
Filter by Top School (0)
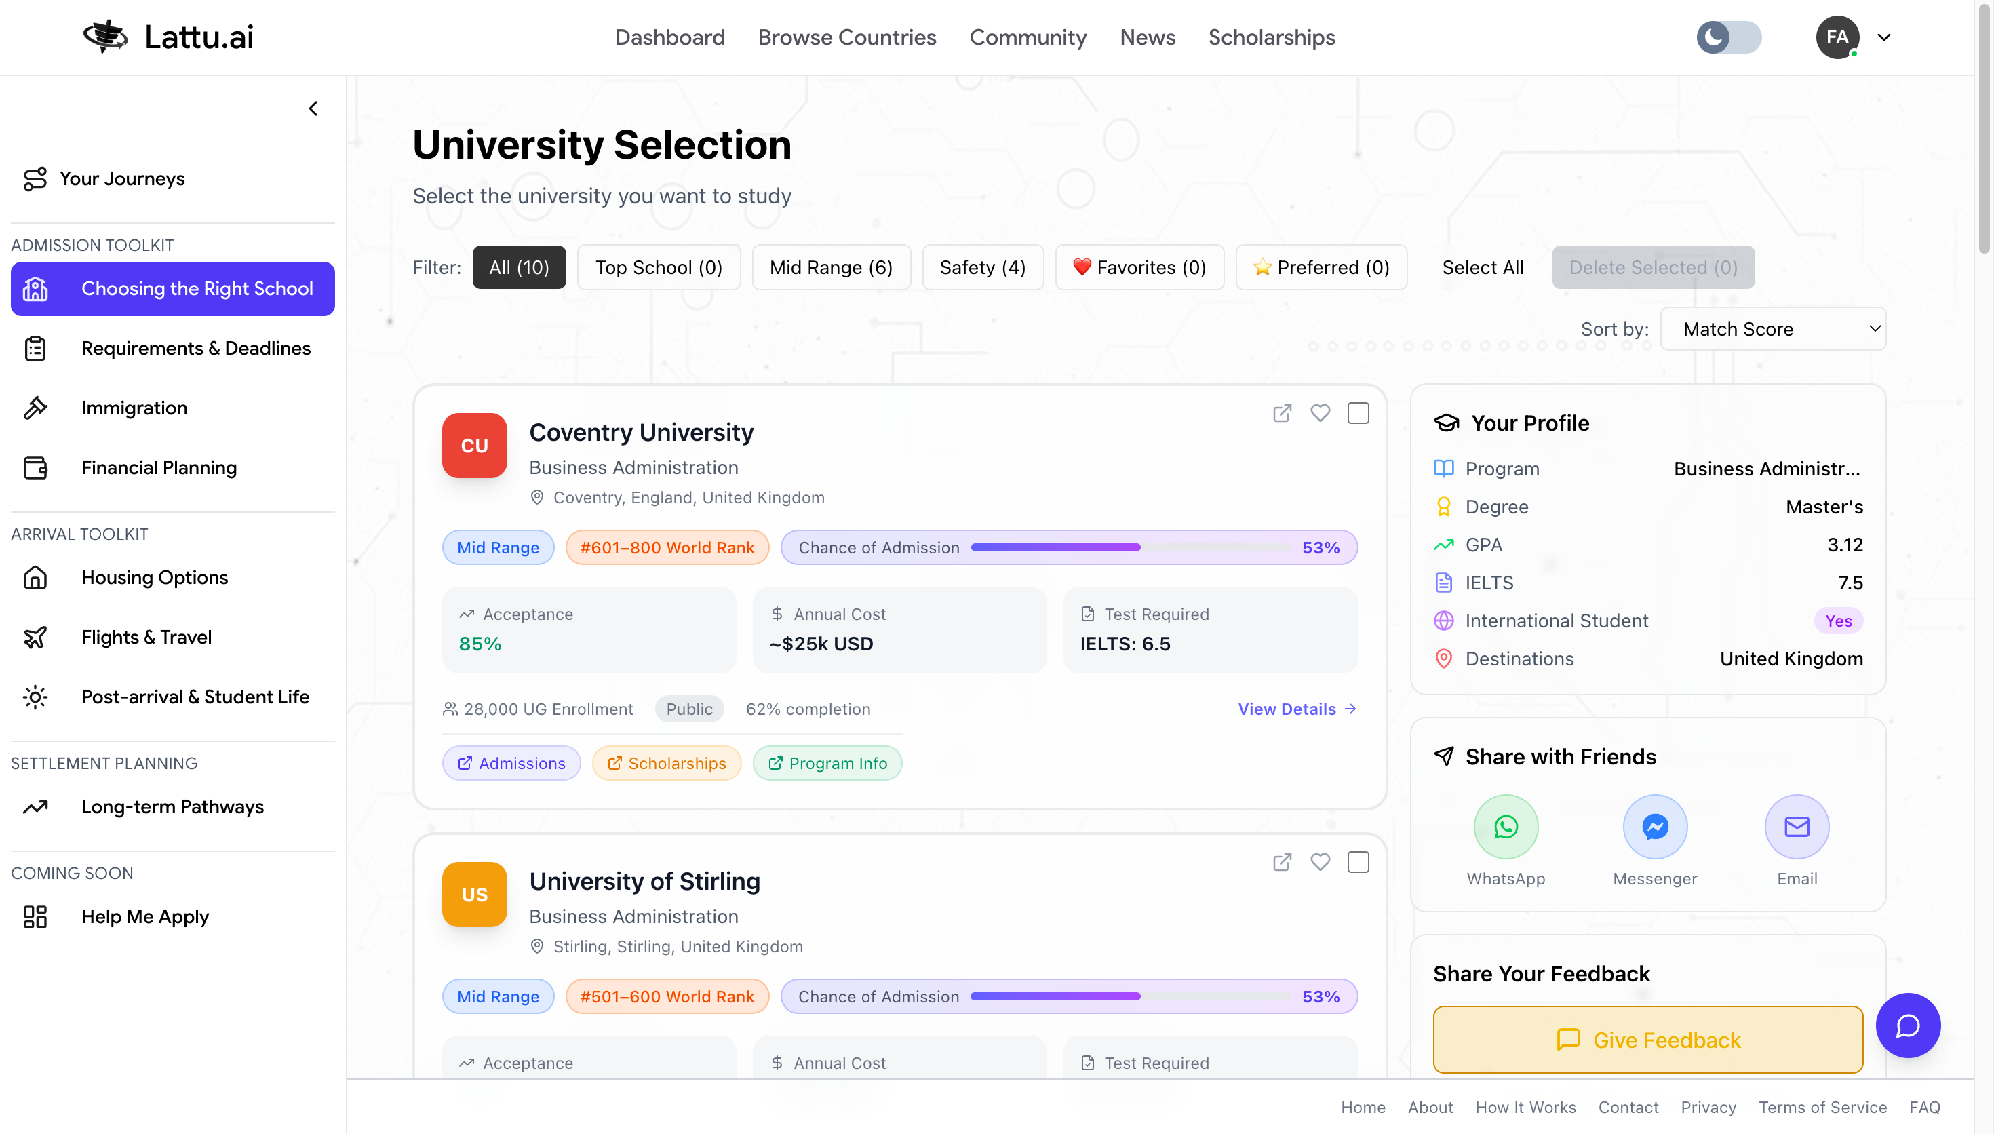[x=659, y=267]
